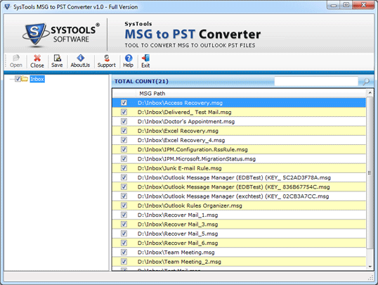Toggle IPM.Configuration.RssRule.msg checkbox

click(x=124, y=149)
